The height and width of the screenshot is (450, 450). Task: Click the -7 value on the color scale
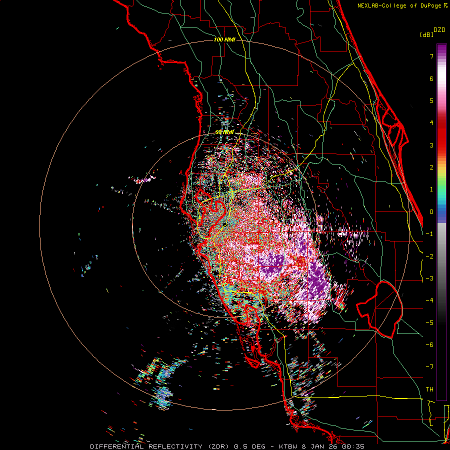pyautogui.click(x=429, y=367)
